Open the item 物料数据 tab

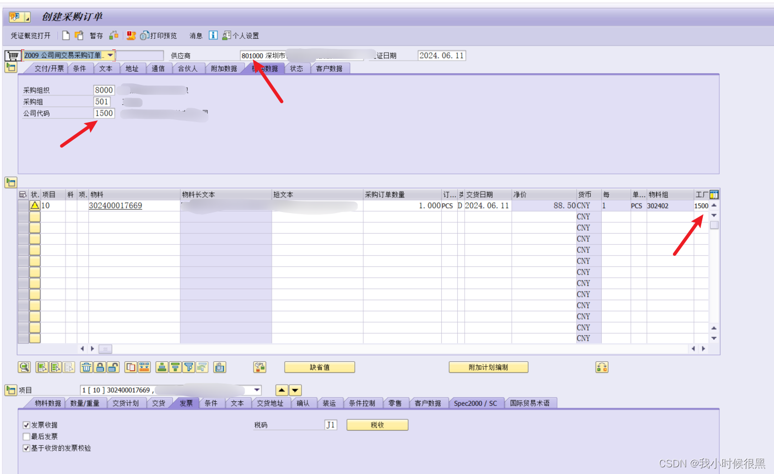point(48,403)
